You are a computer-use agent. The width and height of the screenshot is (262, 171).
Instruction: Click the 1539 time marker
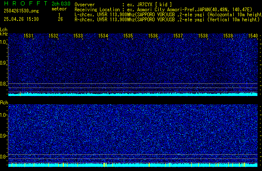pyautogui.click(x=228, y=36)
